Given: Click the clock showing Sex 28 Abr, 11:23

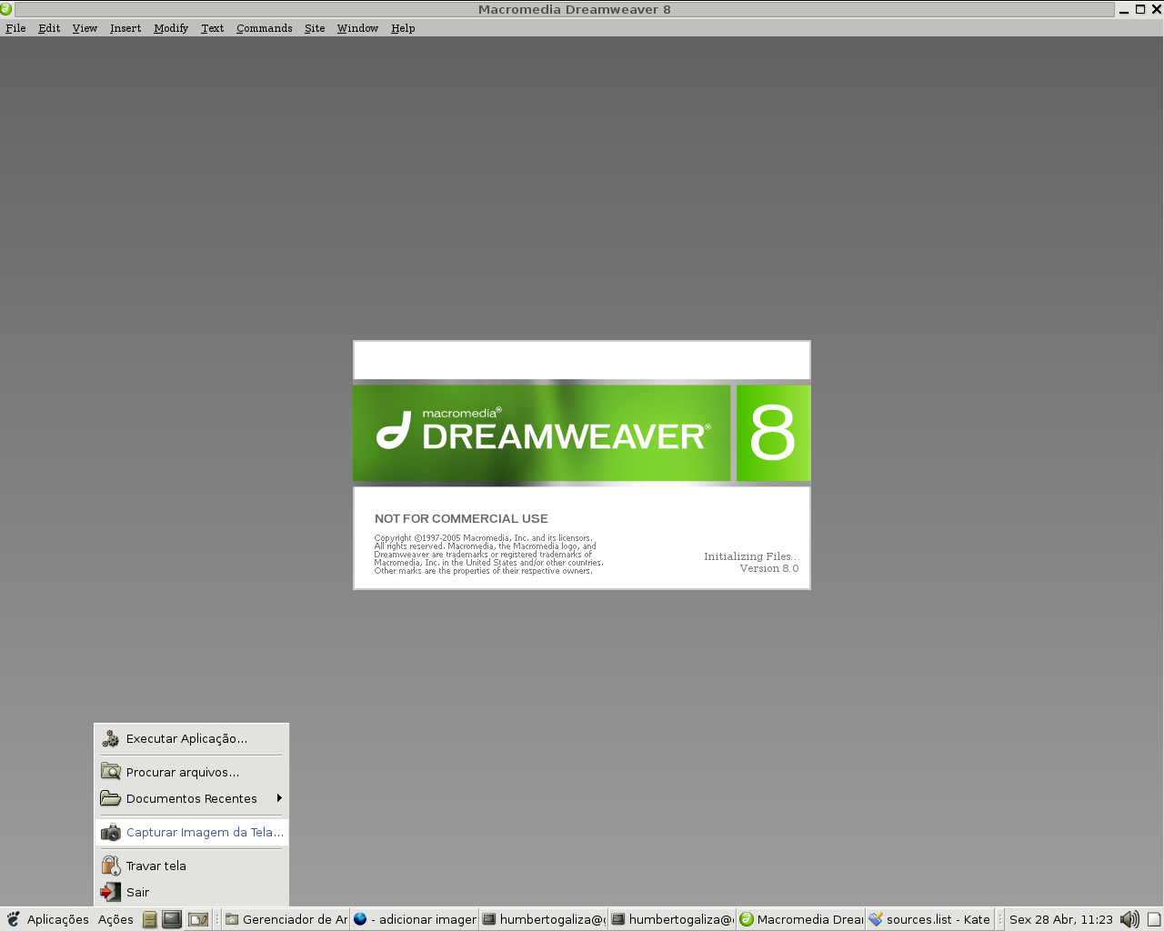Looking at the screenshot, I should click(x=1060, y=919).
